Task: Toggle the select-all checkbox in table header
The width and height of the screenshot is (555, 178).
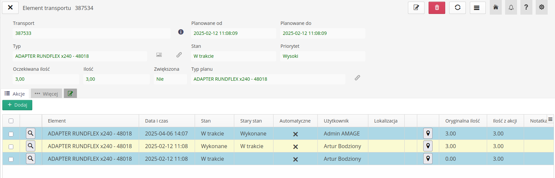Action: [11, 121]
